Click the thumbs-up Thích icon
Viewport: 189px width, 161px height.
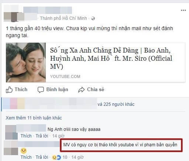tap(9, 90)
